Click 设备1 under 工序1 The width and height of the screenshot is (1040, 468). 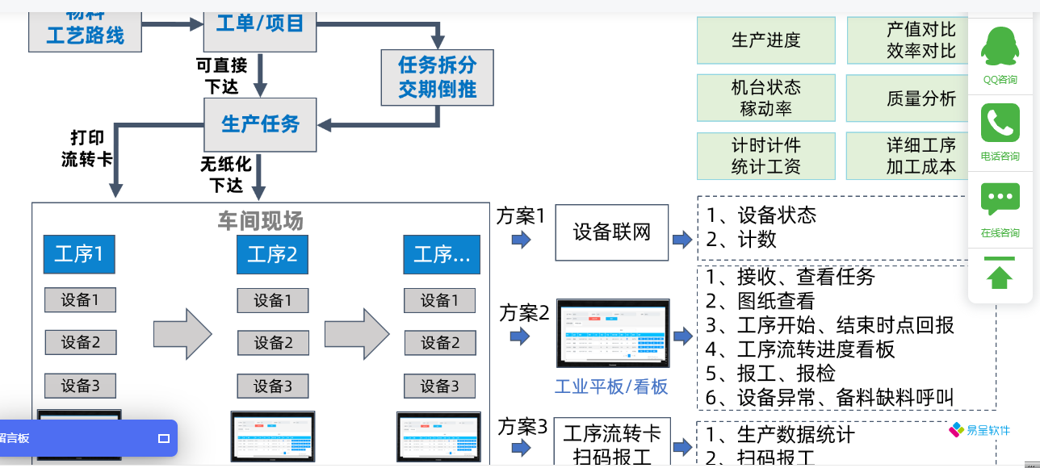pyautogui.click(x=80, y=300)
